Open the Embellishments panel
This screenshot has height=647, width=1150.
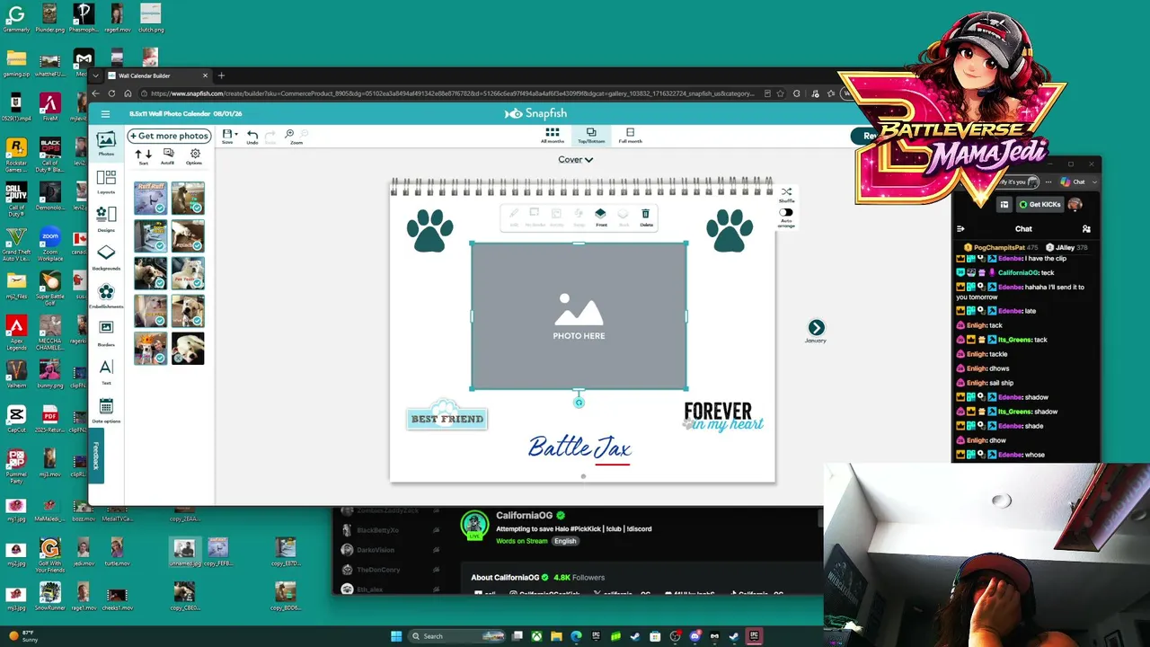pos(106,296)
